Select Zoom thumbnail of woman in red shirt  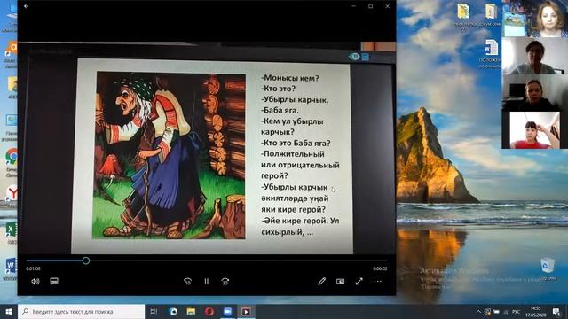coord(534,130)
